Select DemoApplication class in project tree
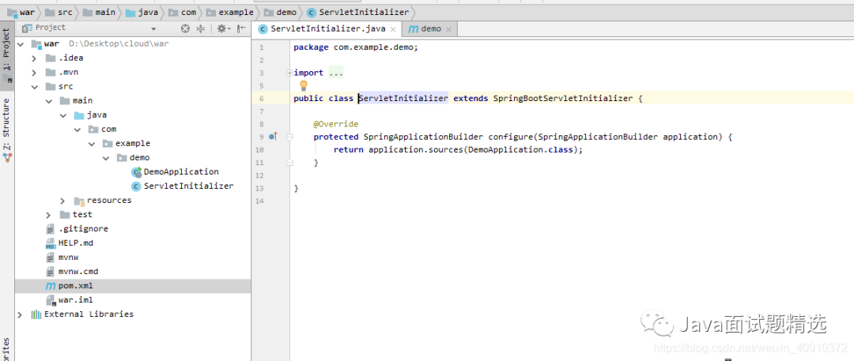This screenshot has height=361, width=854. pos(181,171)
